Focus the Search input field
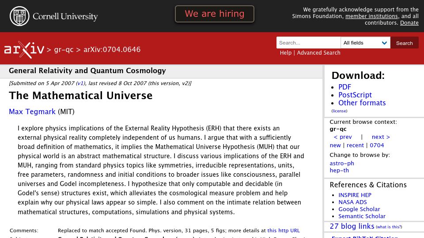 point(308,43)
